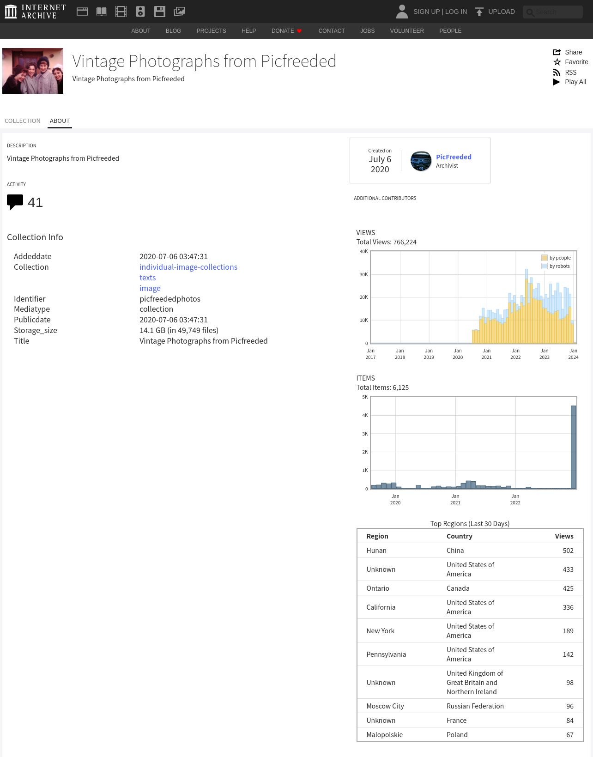This screenshot has height=757, width=593.
Task: Click the Ontario region cell
Action: pyautogui.click(x=378, y=588)
